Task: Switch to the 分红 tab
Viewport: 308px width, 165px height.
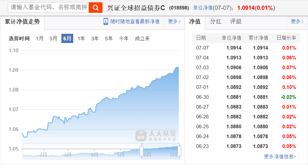Action: click(216, 21)
